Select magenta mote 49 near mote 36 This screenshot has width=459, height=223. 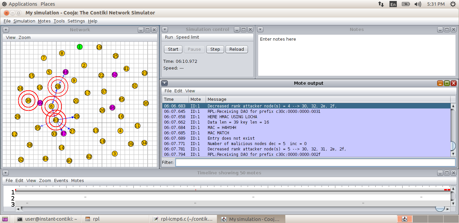(40, 103)
